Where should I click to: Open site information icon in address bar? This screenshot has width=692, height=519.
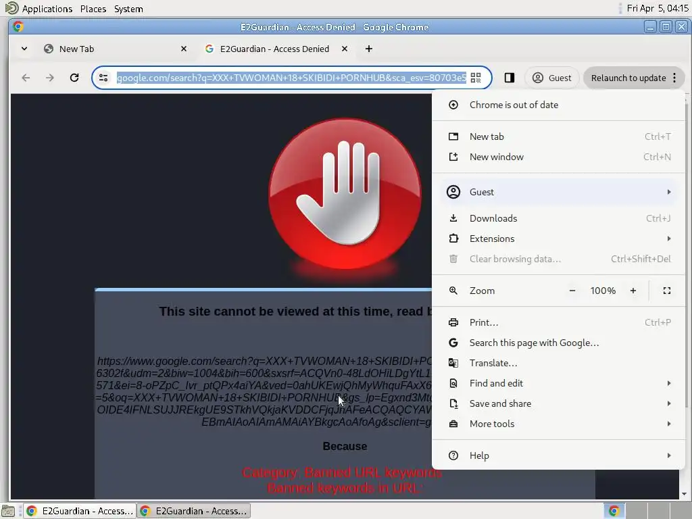[103, 78]
